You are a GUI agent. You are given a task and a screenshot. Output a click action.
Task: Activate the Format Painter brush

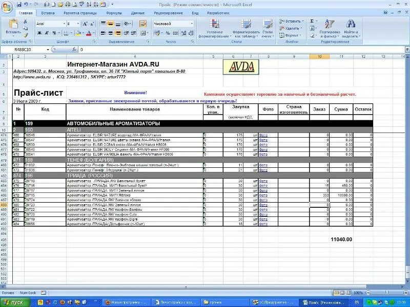[25, 35]
